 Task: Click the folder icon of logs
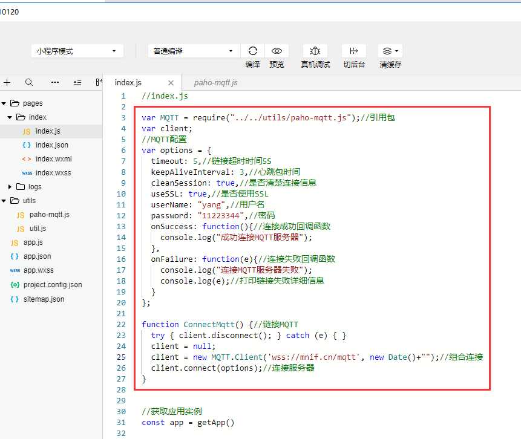21,186
